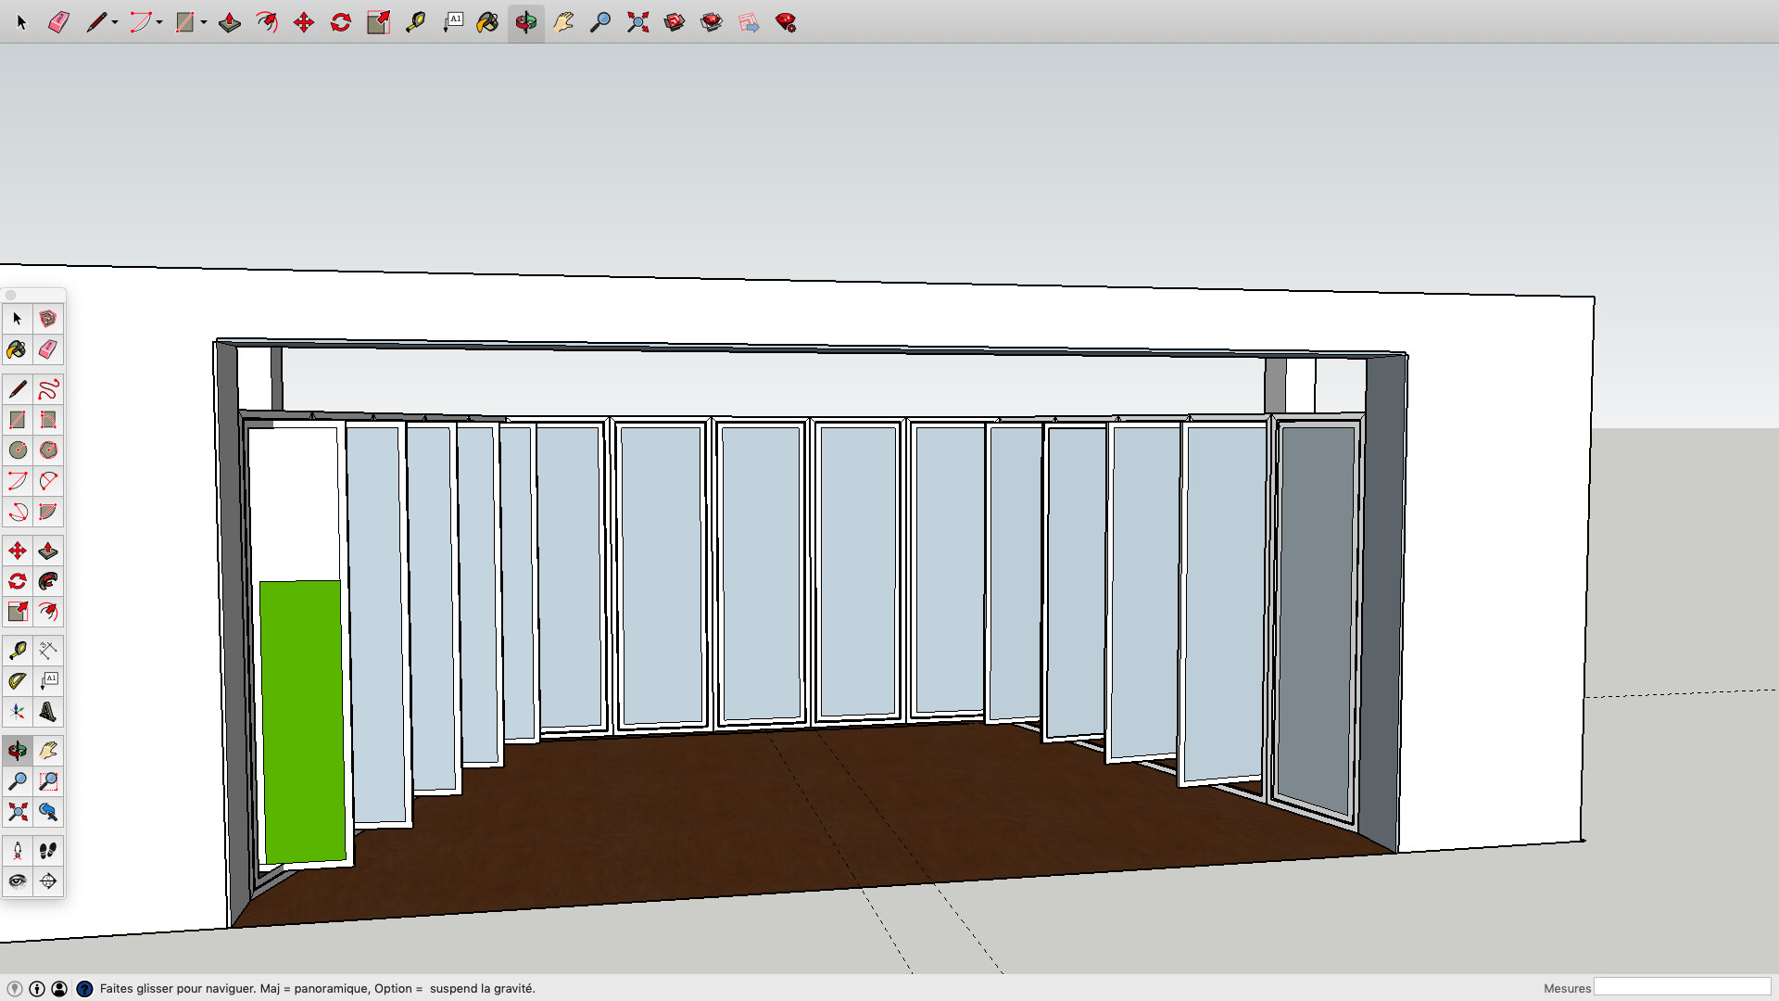Activate the Tape Measure tool in top toolbar

(415, 22)
